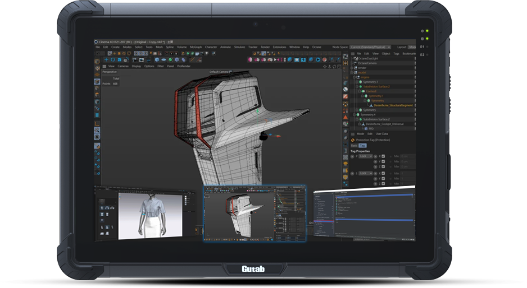Open the User Data menu in Attributes
The height and width of the screenshot is (288, 527).
coord(382,134)
